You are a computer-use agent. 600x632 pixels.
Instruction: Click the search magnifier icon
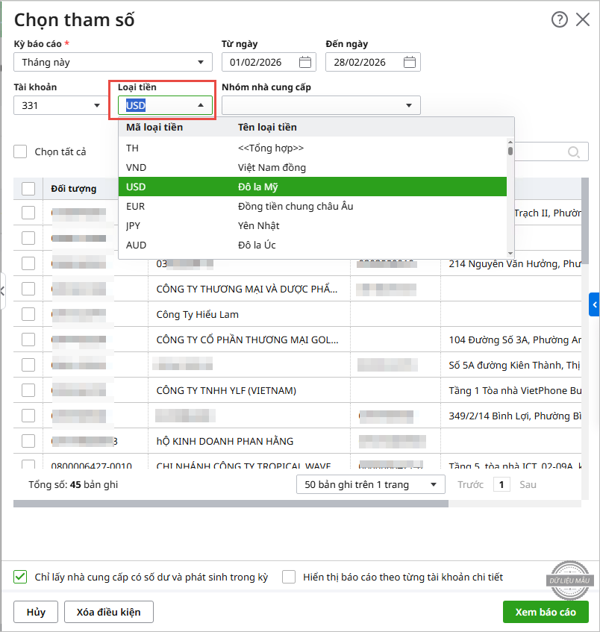(574, 152)
